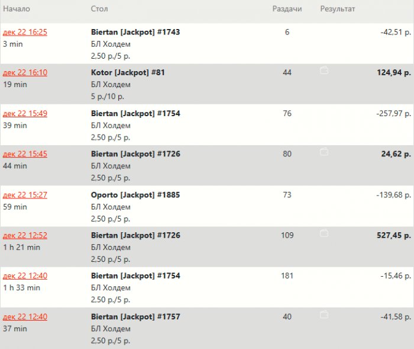Sort by the Начало column header
This screenshot has width=414, height=349.
pyautogui.click(x=17, y=9)
